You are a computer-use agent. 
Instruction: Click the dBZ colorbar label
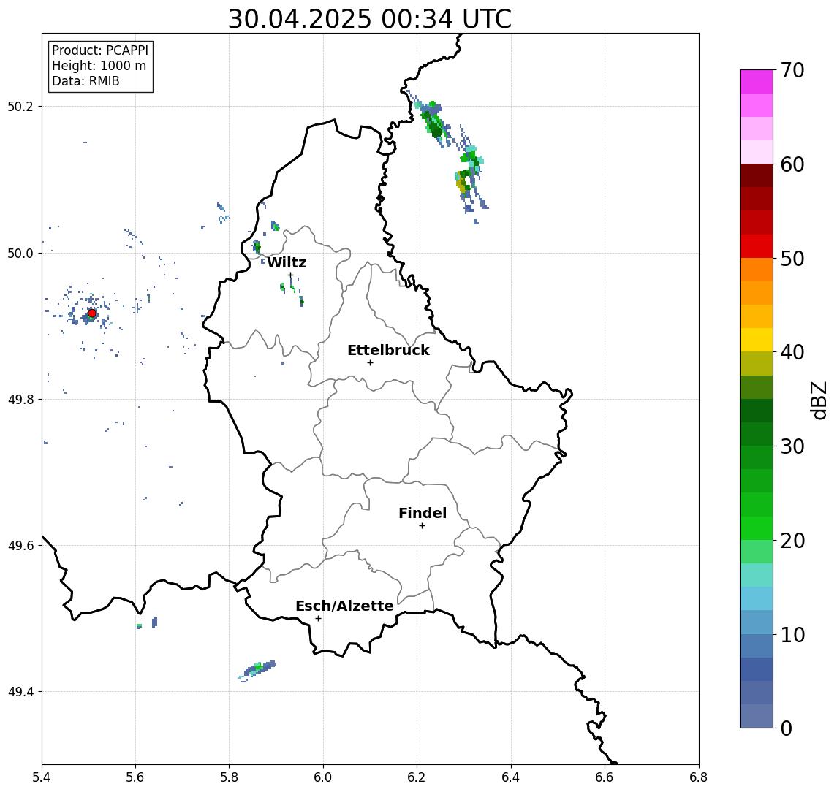819,400
